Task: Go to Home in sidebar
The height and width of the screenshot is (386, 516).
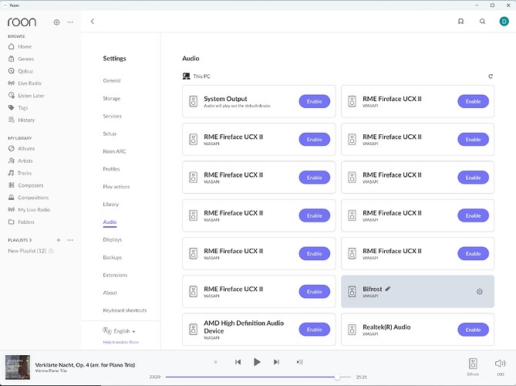Action: [x=20, y=46]
